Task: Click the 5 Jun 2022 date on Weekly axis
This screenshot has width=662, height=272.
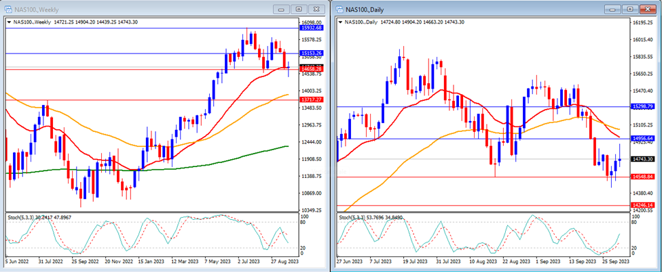Action: coord(16,261)
